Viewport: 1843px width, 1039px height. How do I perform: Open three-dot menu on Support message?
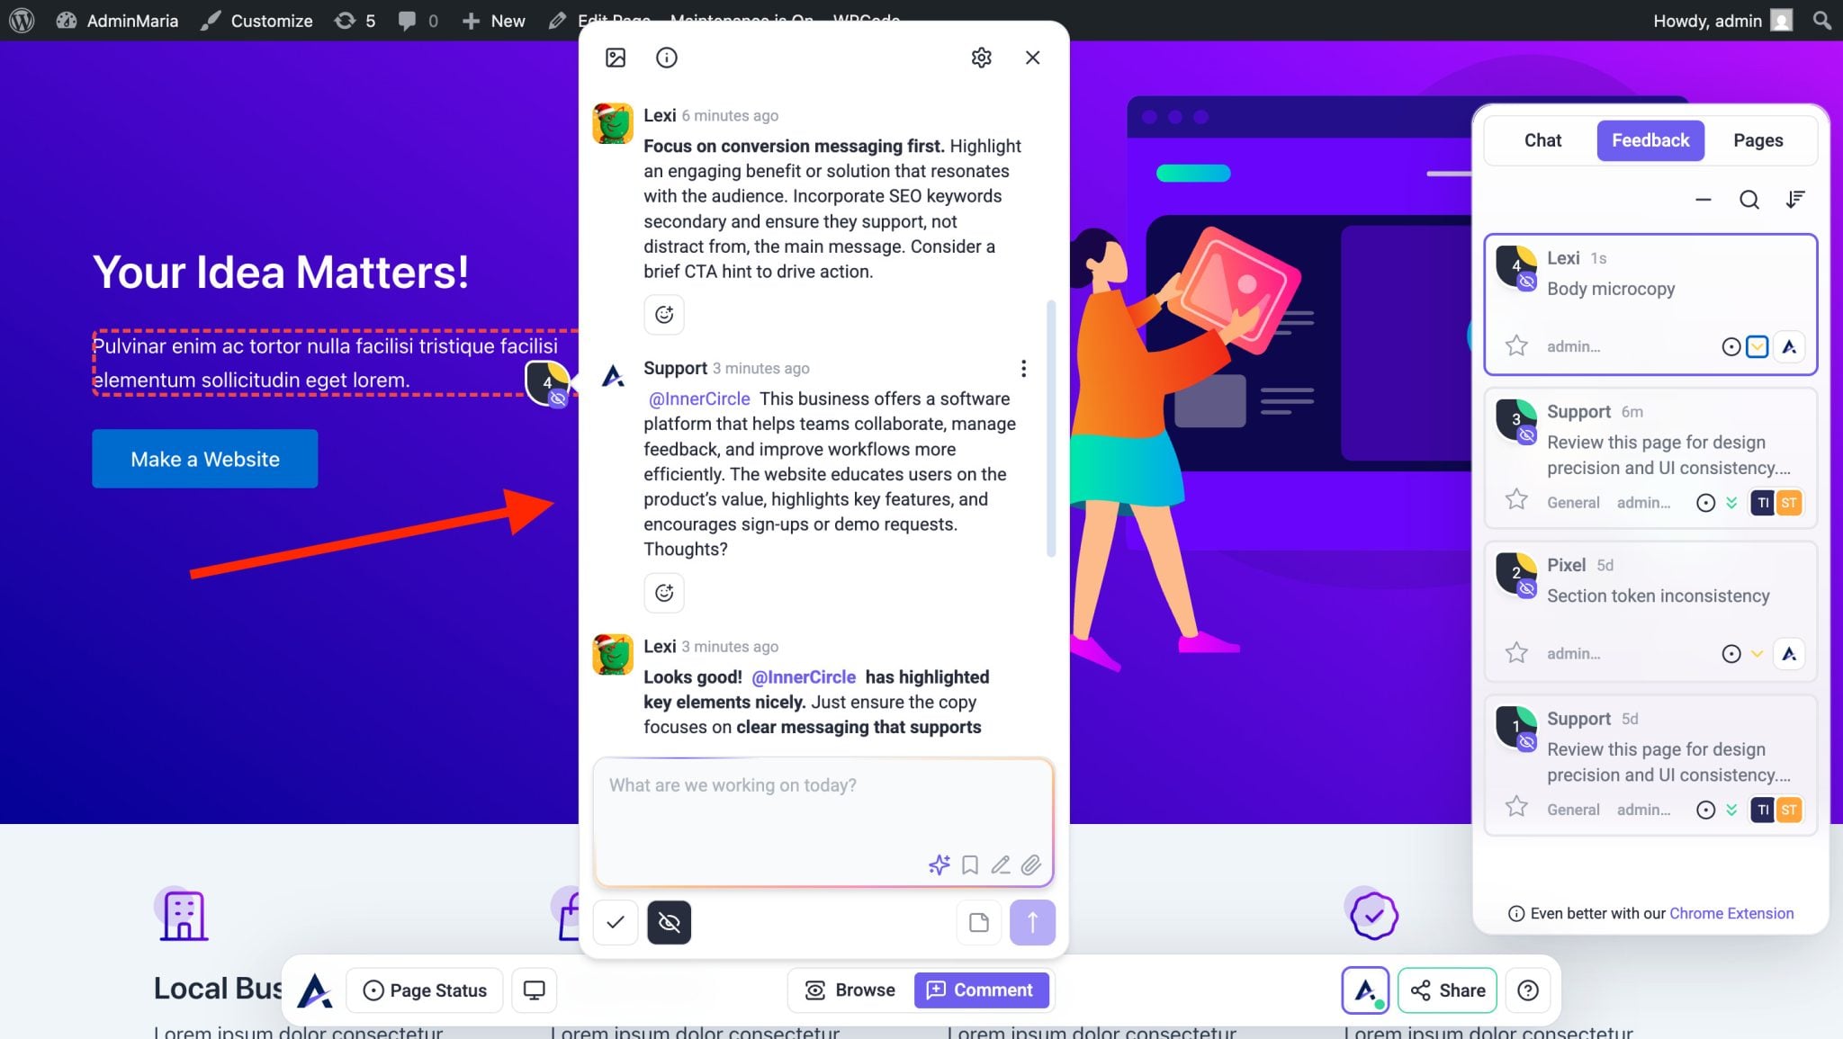click(1023, 368)
